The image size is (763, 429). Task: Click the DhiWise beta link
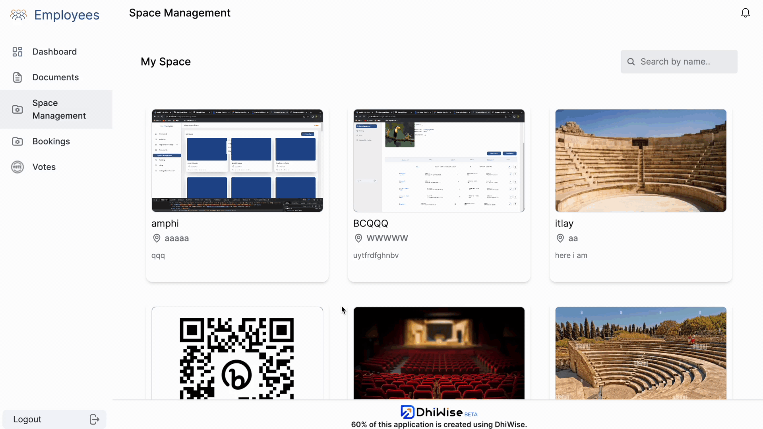point(439,412)
